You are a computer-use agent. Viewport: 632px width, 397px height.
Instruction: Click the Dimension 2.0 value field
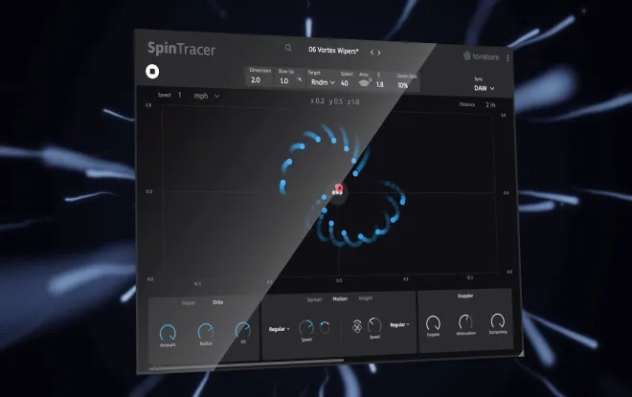tap(256, 80)
